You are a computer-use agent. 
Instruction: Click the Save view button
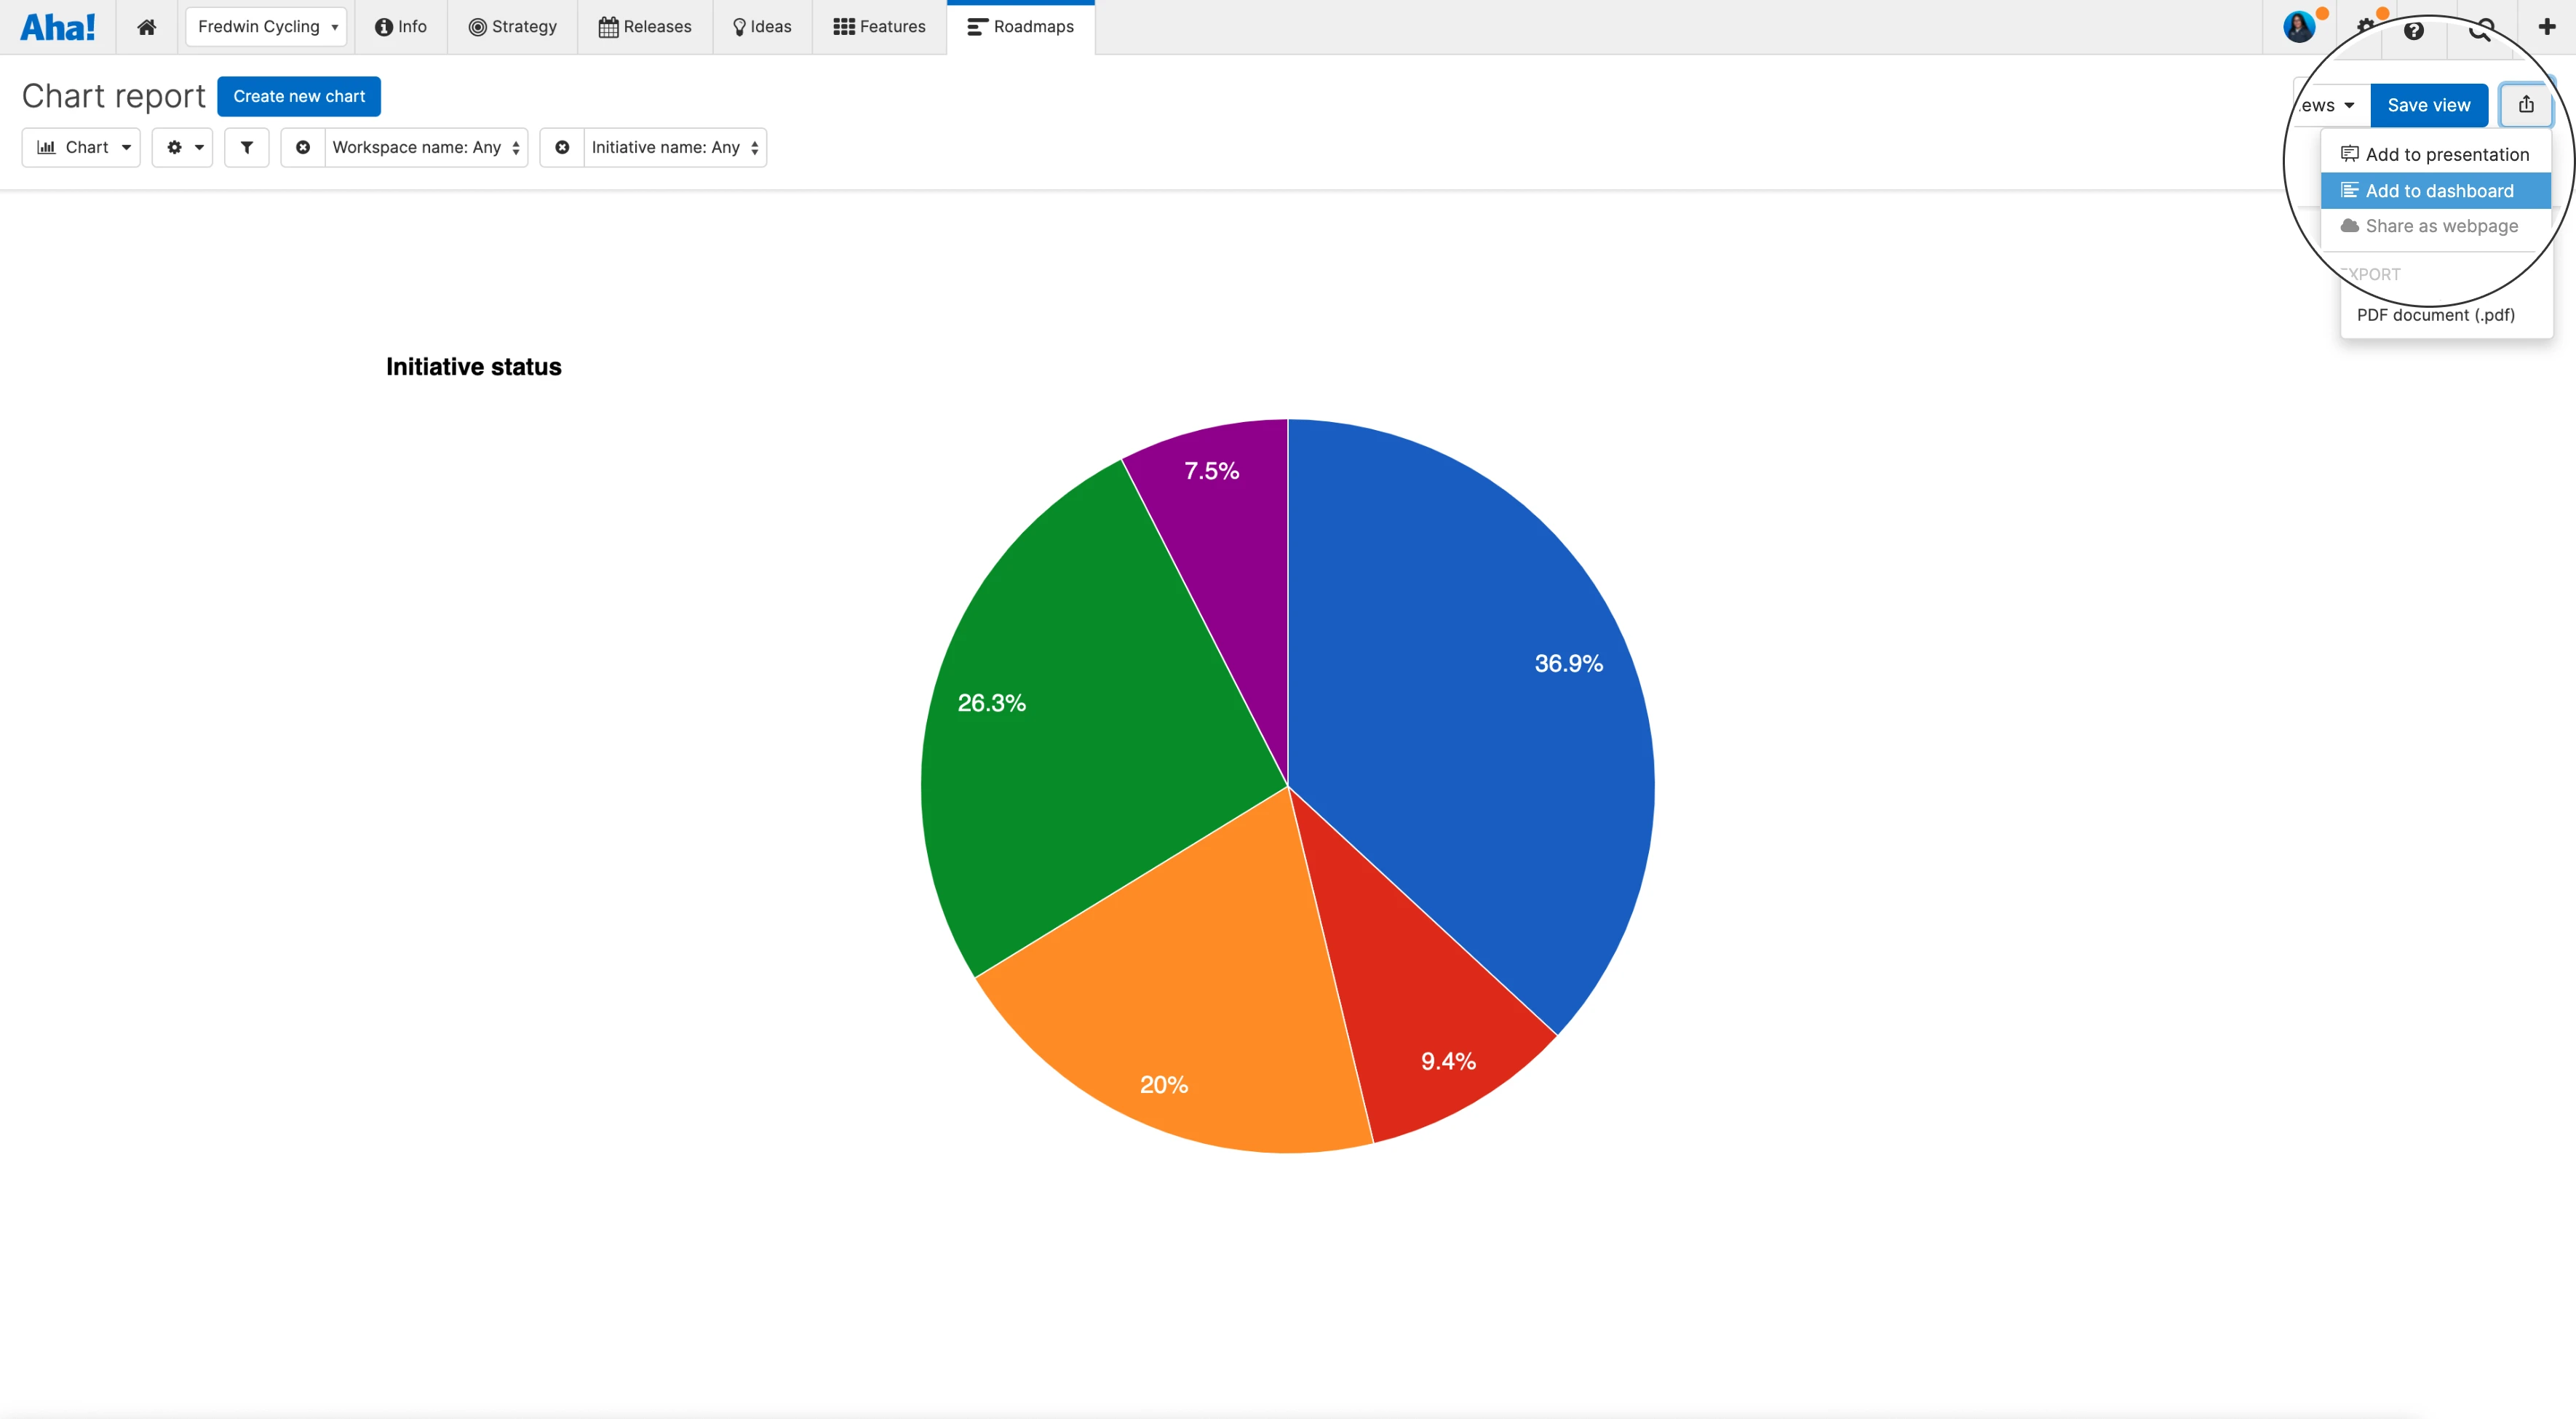(x=2428, y=105)
